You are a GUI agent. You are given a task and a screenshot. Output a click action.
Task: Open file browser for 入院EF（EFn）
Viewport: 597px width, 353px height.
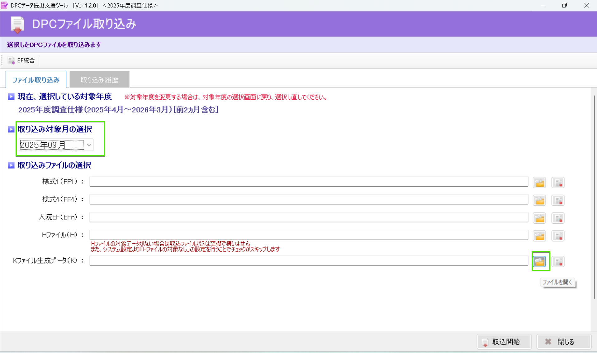pyautogui.click(x=539, y=218)
